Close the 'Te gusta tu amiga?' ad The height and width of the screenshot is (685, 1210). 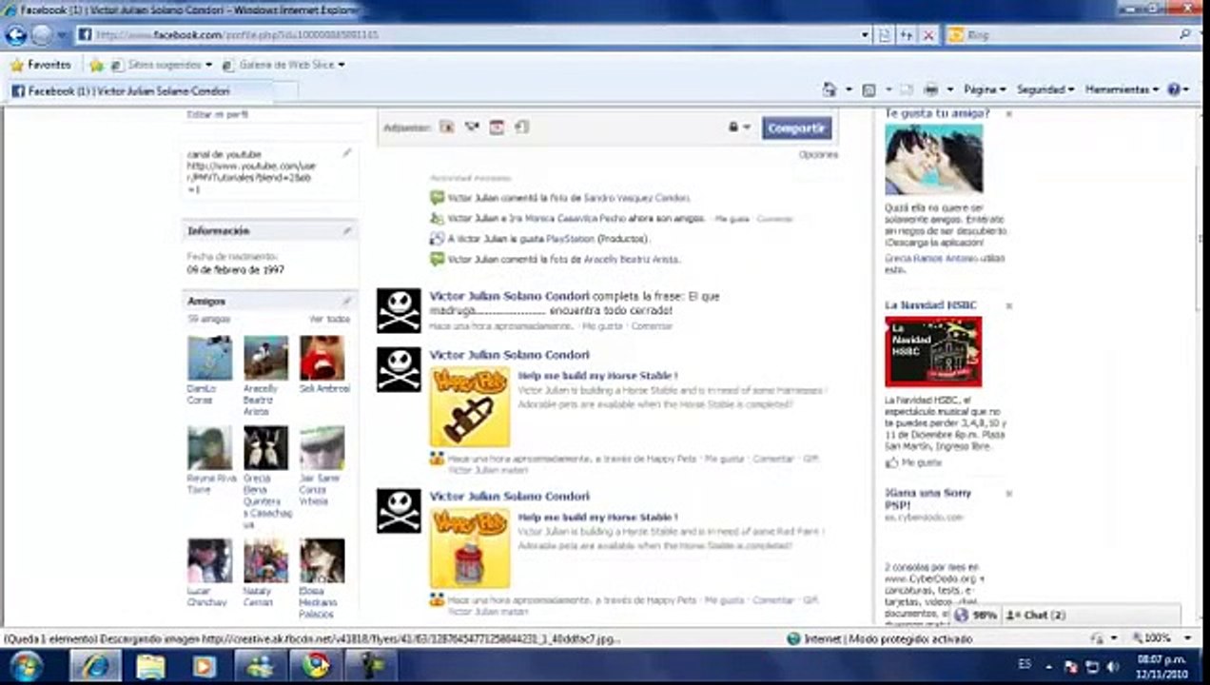(x=1008, y=113)
